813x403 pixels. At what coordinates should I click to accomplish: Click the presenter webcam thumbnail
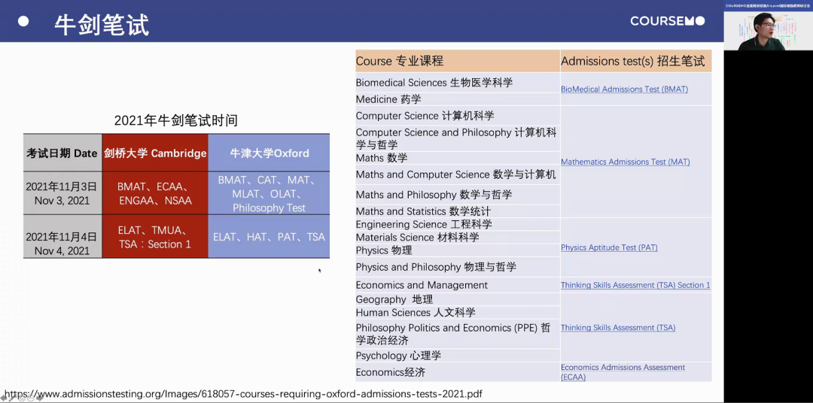point(768,30)
